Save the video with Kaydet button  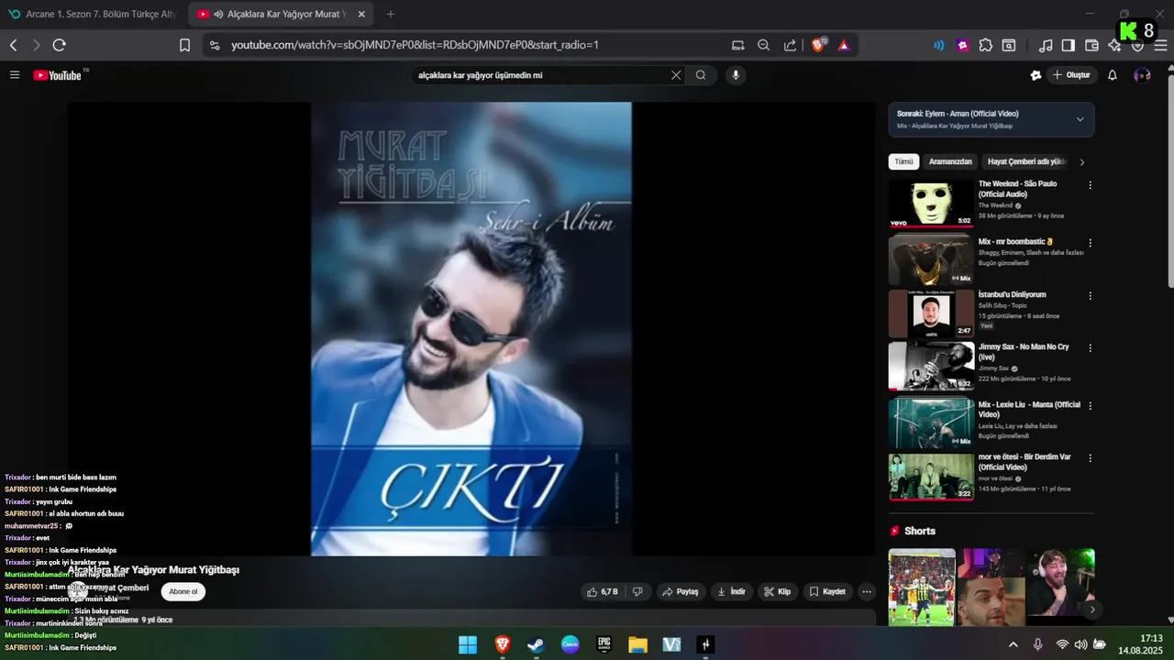coord(827,591)
